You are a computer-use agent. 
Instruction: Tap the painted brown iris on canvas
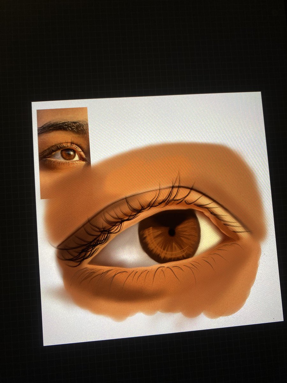pyautogui.click(x=169, y=236)
